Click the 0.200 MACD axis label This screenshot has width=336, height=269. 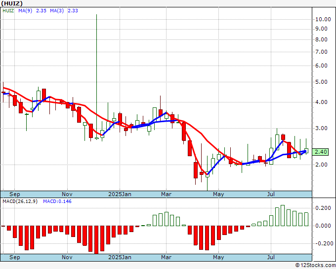[323, 208]
